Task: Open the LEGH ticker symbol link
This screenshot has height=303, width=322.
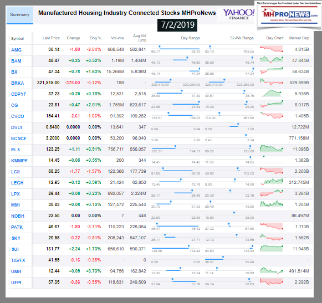Action: (x=17, y=183)
